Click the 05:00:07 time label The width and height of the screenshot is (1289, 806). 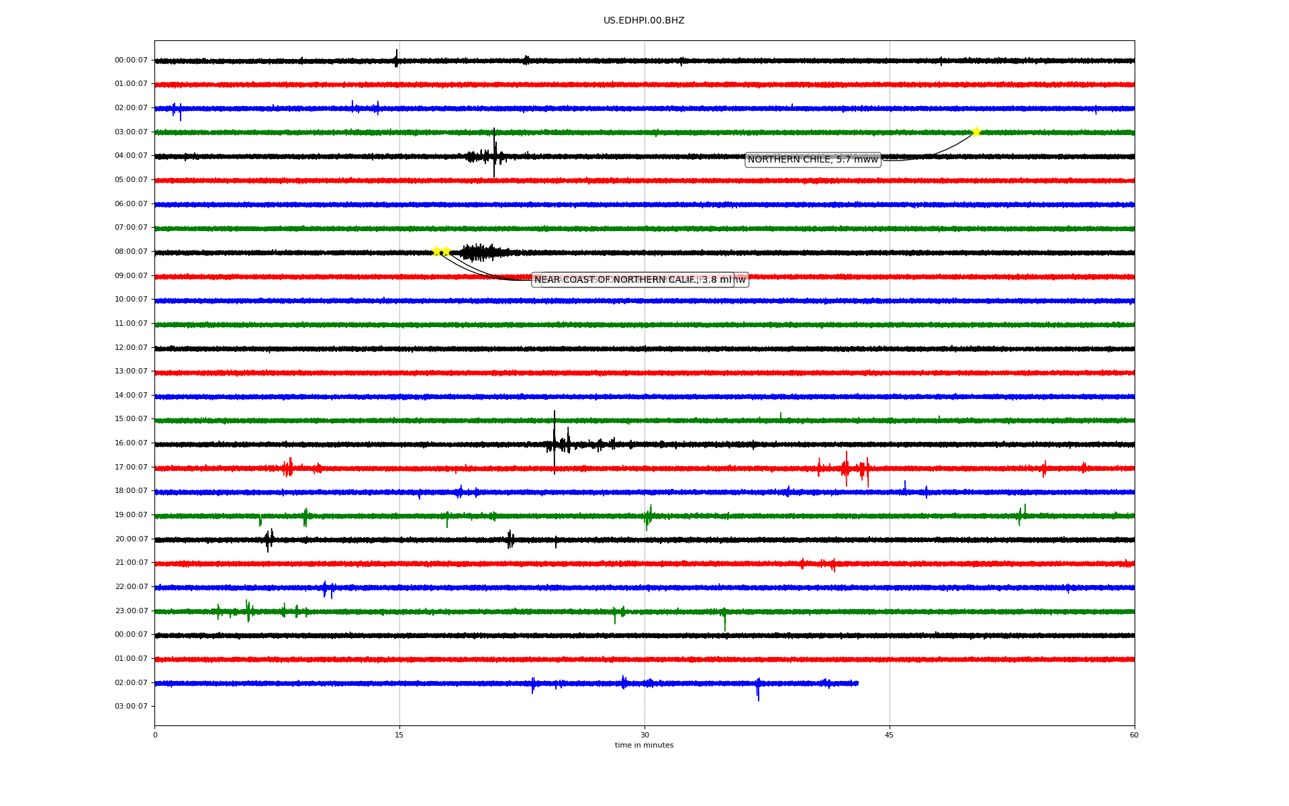pos(131,180)
